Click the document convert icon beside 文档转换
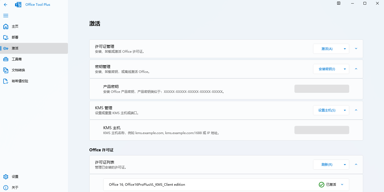 6,70
